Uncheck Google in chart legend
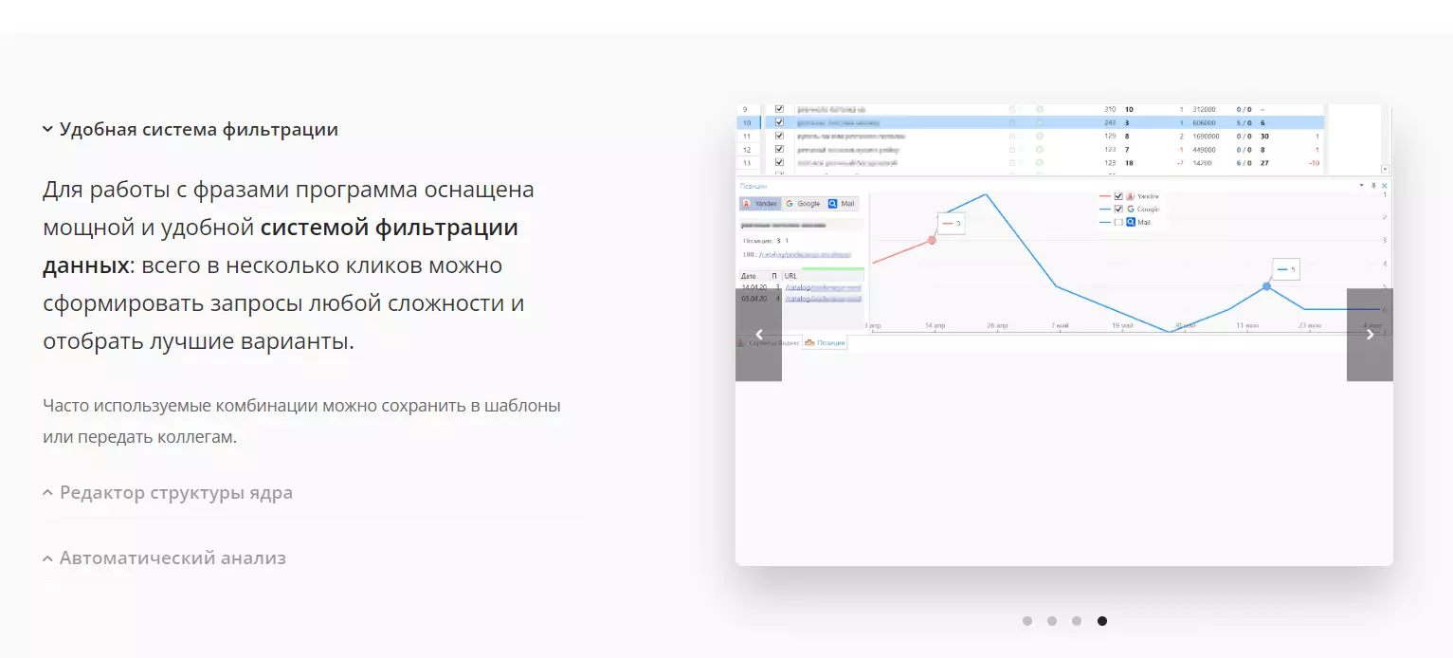The width and height of the screenshot is (1453, 658). click(x=1118, y=209)
